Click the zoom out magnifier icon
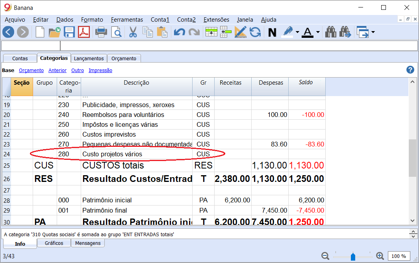This screenshot has width=419, height=263. (x=325, y=256)
